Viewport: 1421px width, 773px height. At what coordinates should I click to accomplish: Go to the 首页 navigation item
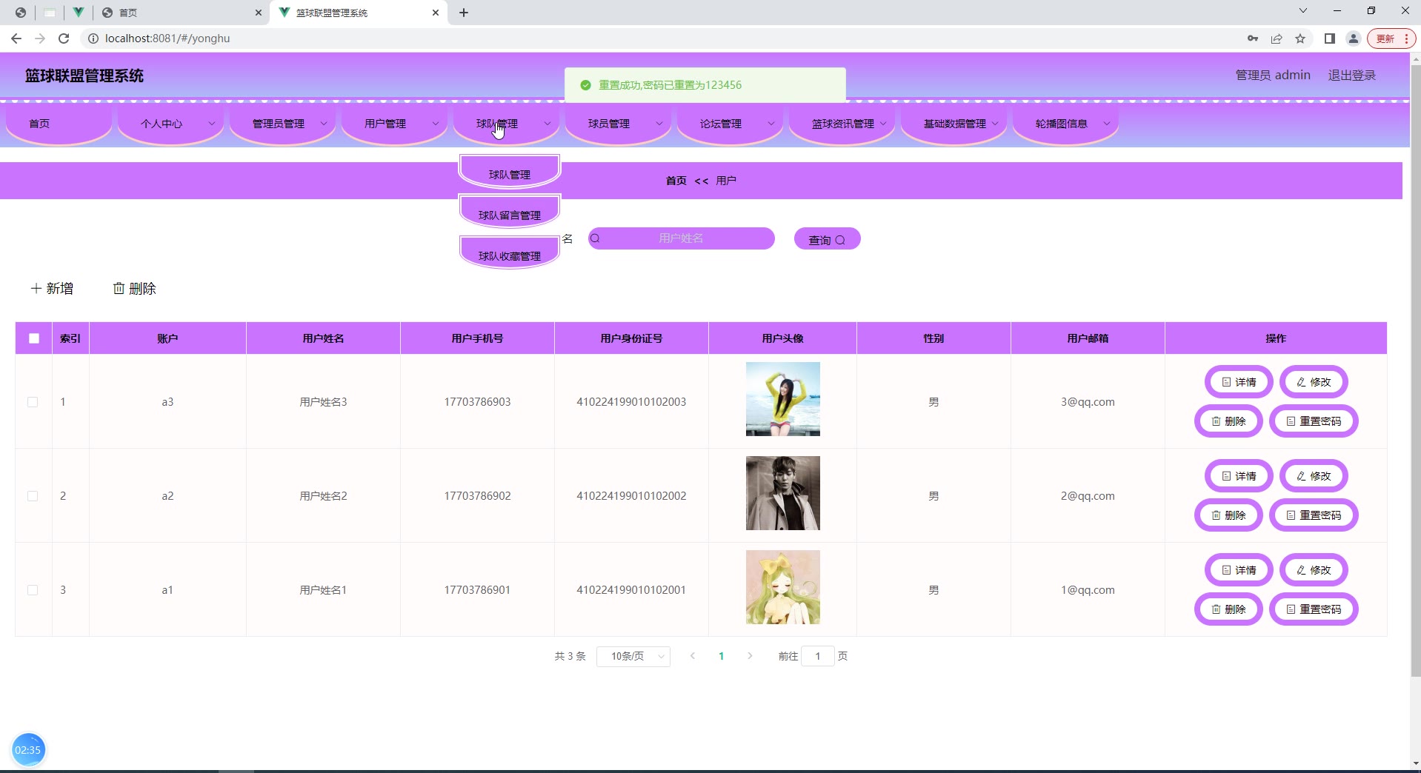tap(59, 124)
